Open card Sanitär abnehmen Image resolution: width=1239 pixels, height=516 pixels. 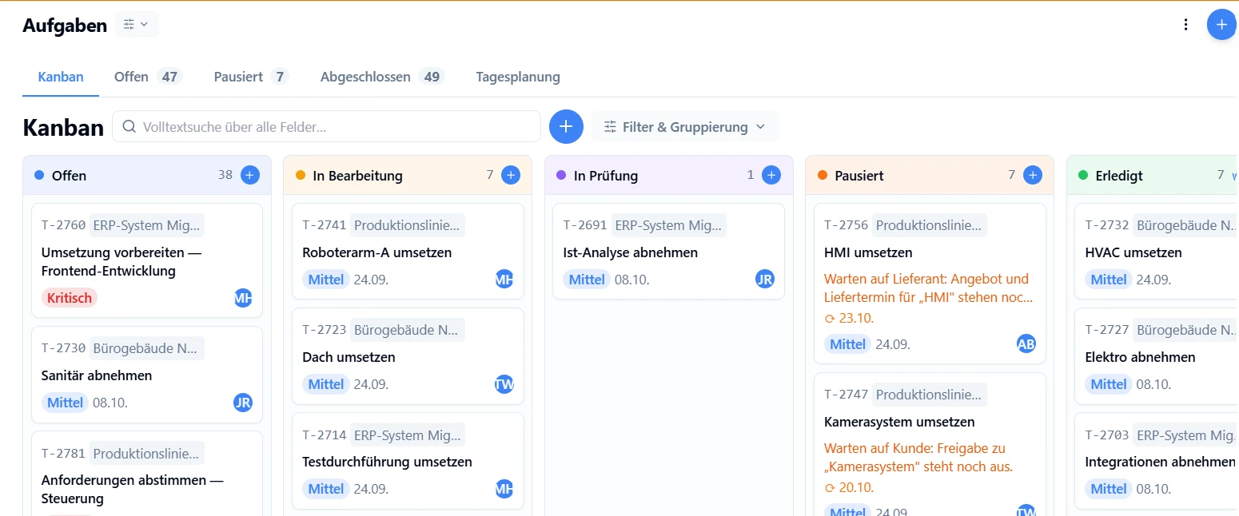[147, 375]
